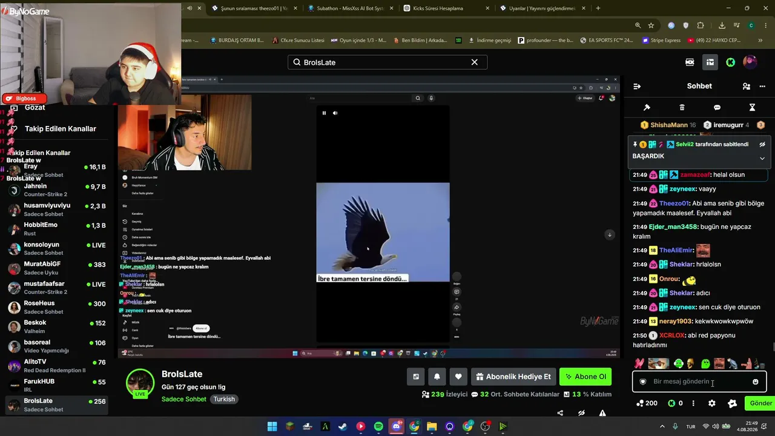Open chat settings gear icon
This screenshot has height=436, width=775.
[712, 403]
